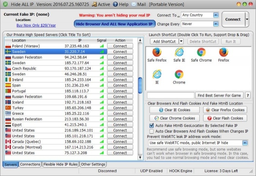Open the Flexible Hide IP Rules tab
This screenshot has width=256, height=176.
(61, 165)
